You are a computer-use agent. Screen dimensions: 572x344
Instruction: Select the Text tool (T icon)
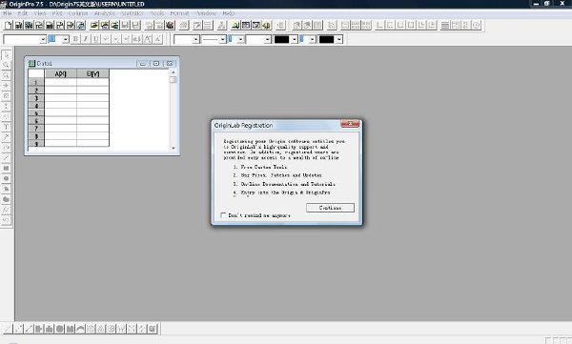[x=7, y=127]
